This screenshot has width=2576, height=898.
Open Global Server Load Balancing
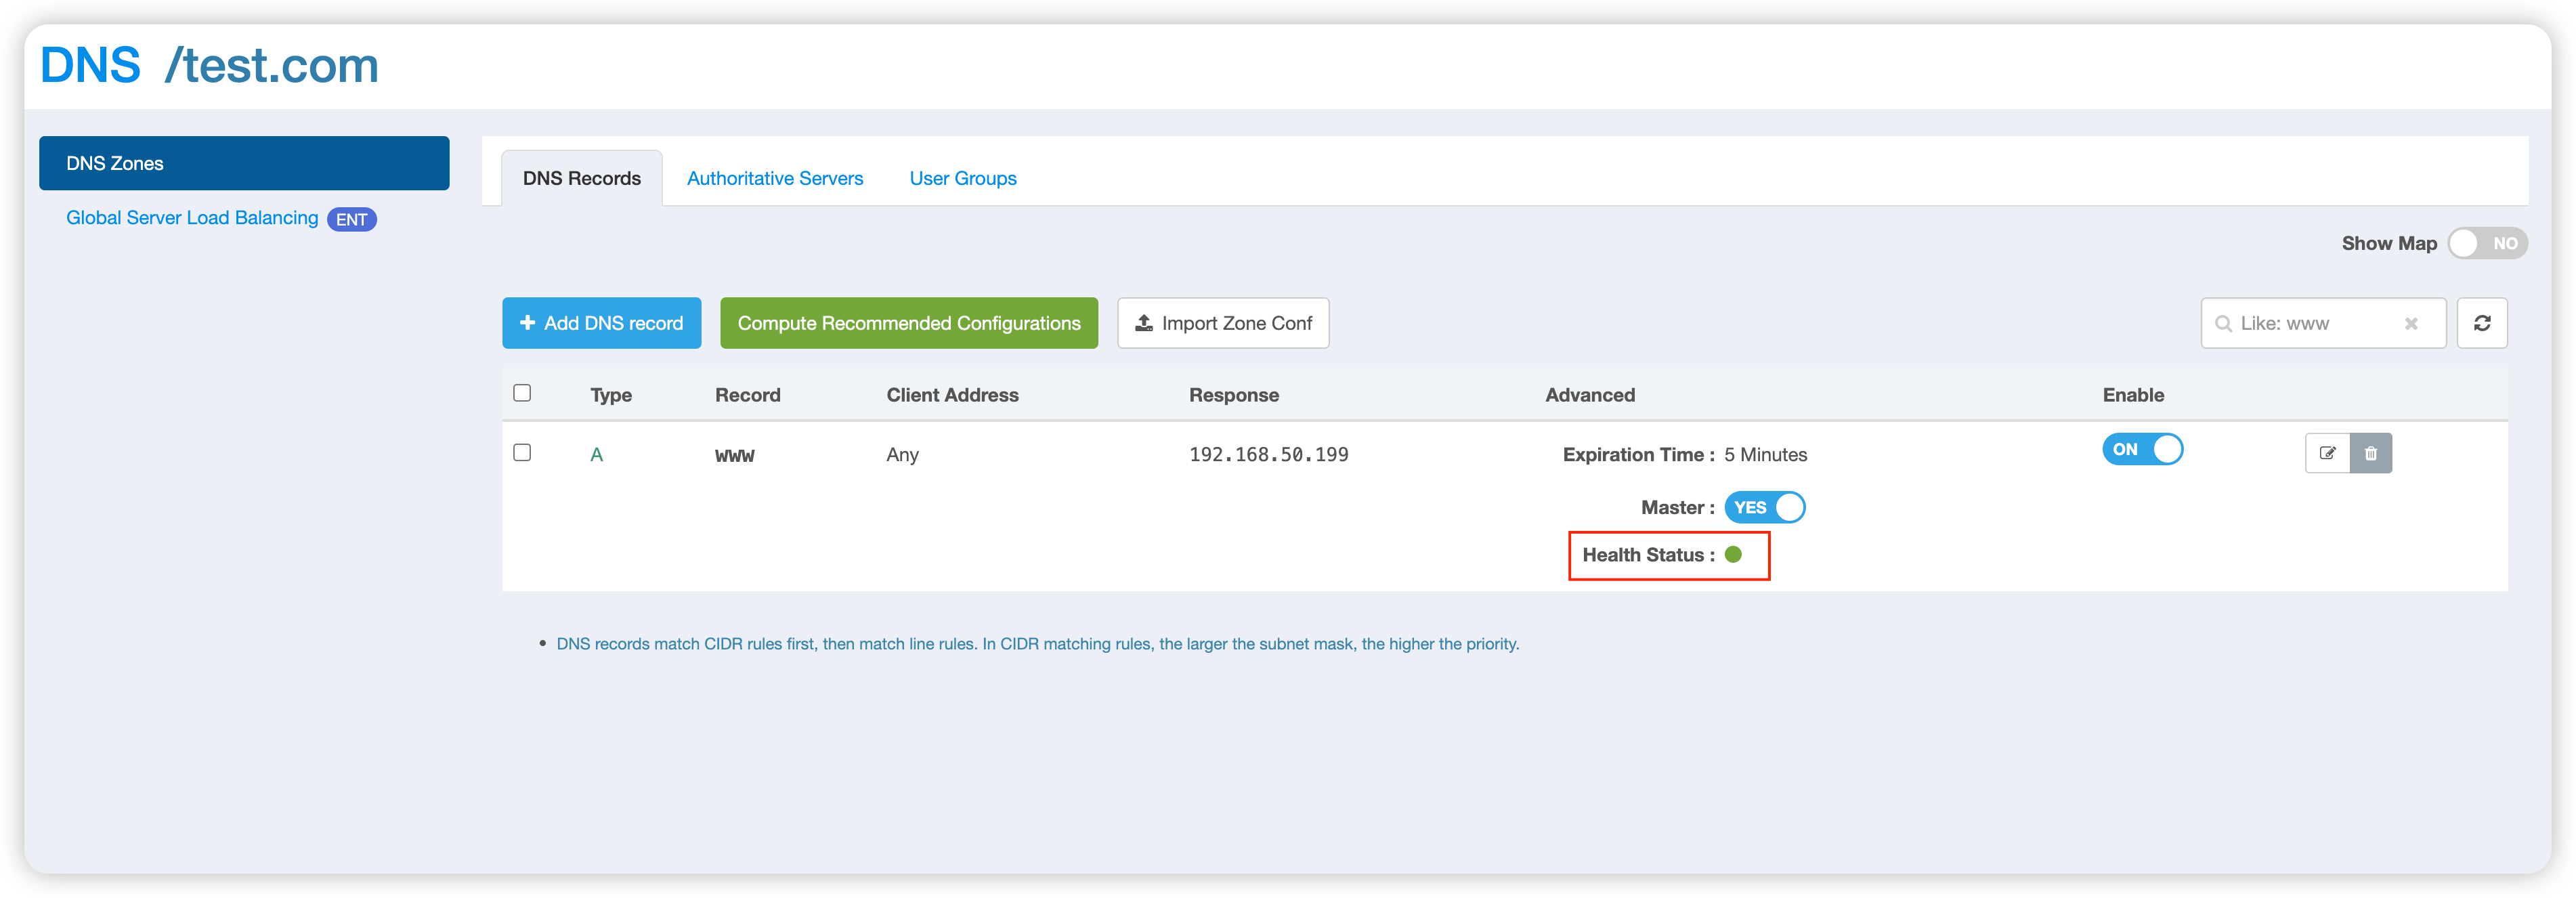[192, 217]
